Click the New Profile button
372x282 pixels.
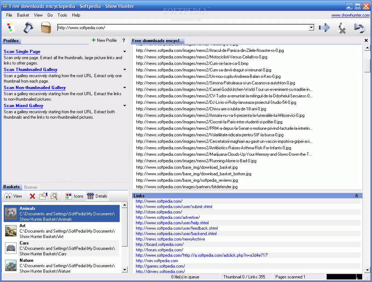[104, 40]
